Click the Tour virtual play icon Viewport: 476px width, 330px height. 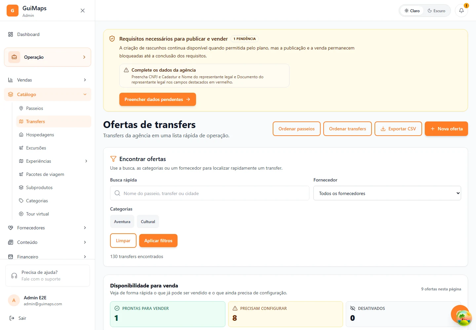click(x=21, y=214)
